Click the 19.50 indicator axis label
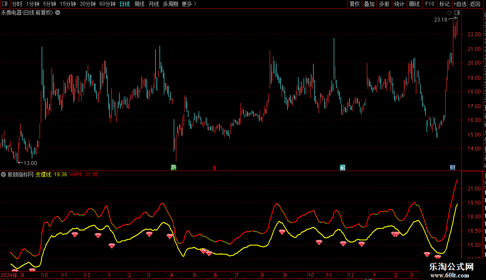Viewport: 486px width, 280px height. (474, 203)
